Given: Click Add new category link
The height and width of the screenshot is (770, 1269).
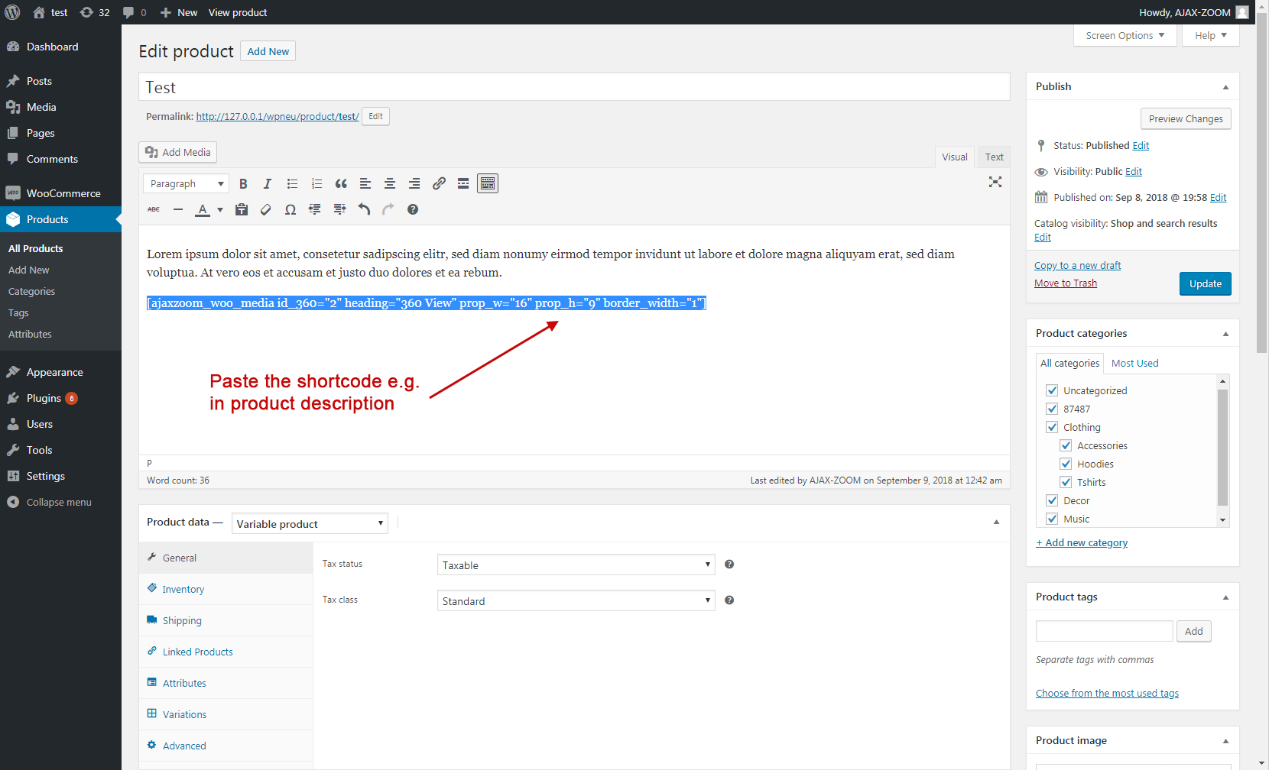Looking at the screenshot, I should click(x=1082, y=543).
